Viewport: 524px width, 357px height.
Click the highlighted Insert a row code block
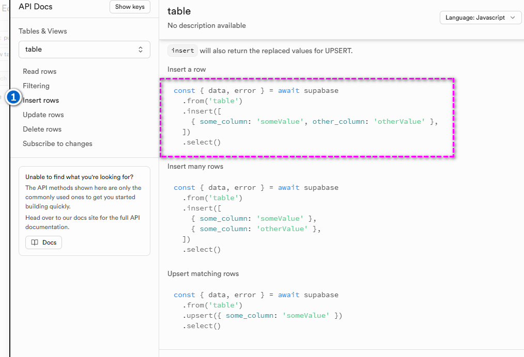[x=307, y=117]
